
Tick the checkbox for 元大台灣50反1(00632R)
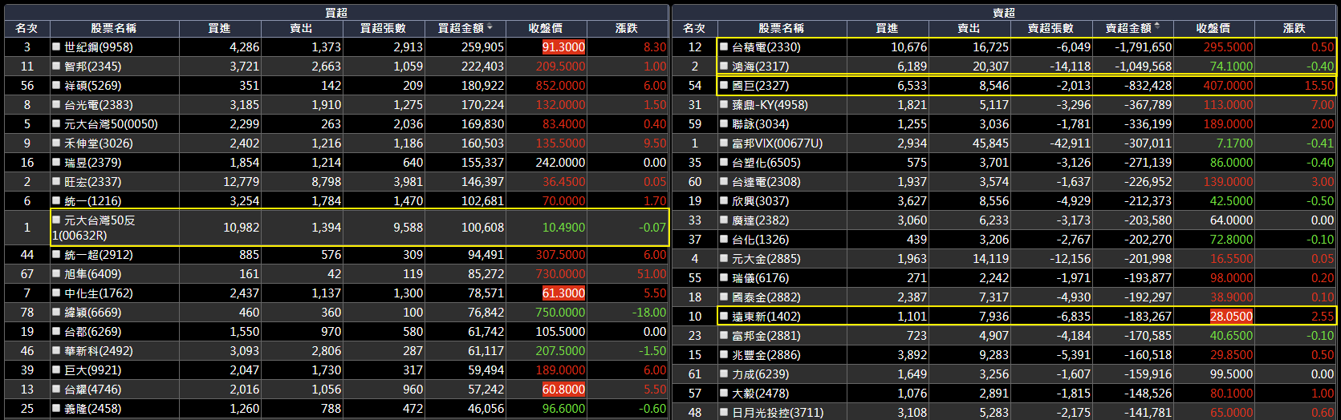56,220
